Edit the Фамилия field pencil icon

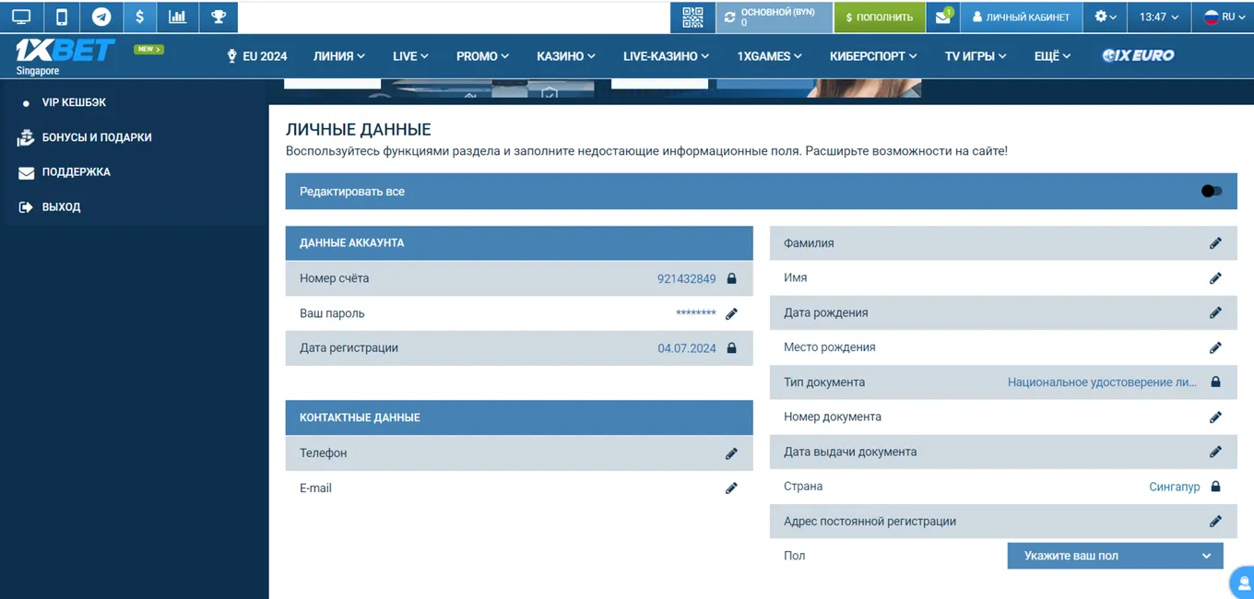tap(1215, 243)
